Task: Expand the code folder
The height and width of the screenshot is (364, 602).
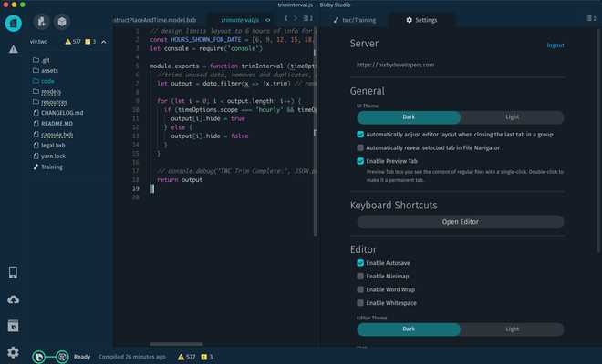Action: [44, 81]
